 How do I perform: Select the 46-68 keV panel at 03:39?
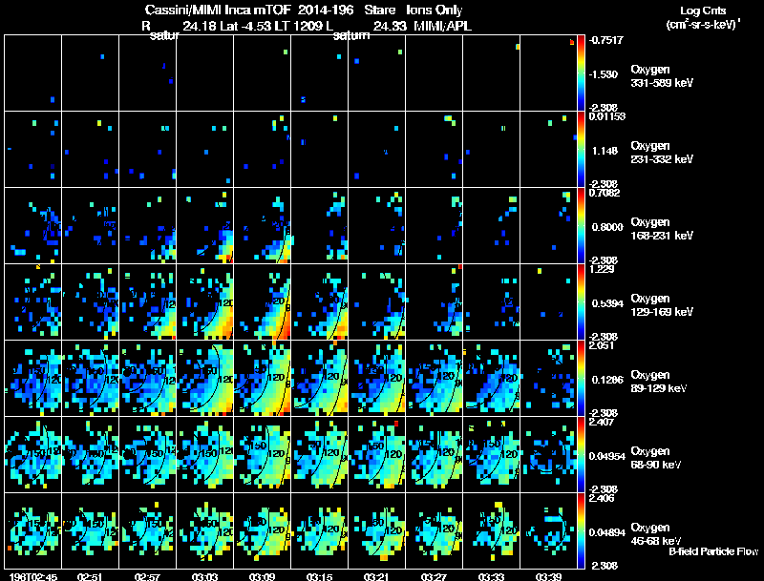click(x=548, y=530)
